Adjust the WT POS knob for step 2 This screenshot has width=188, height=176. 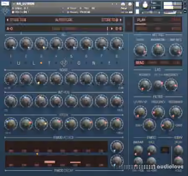pos(26,101)
